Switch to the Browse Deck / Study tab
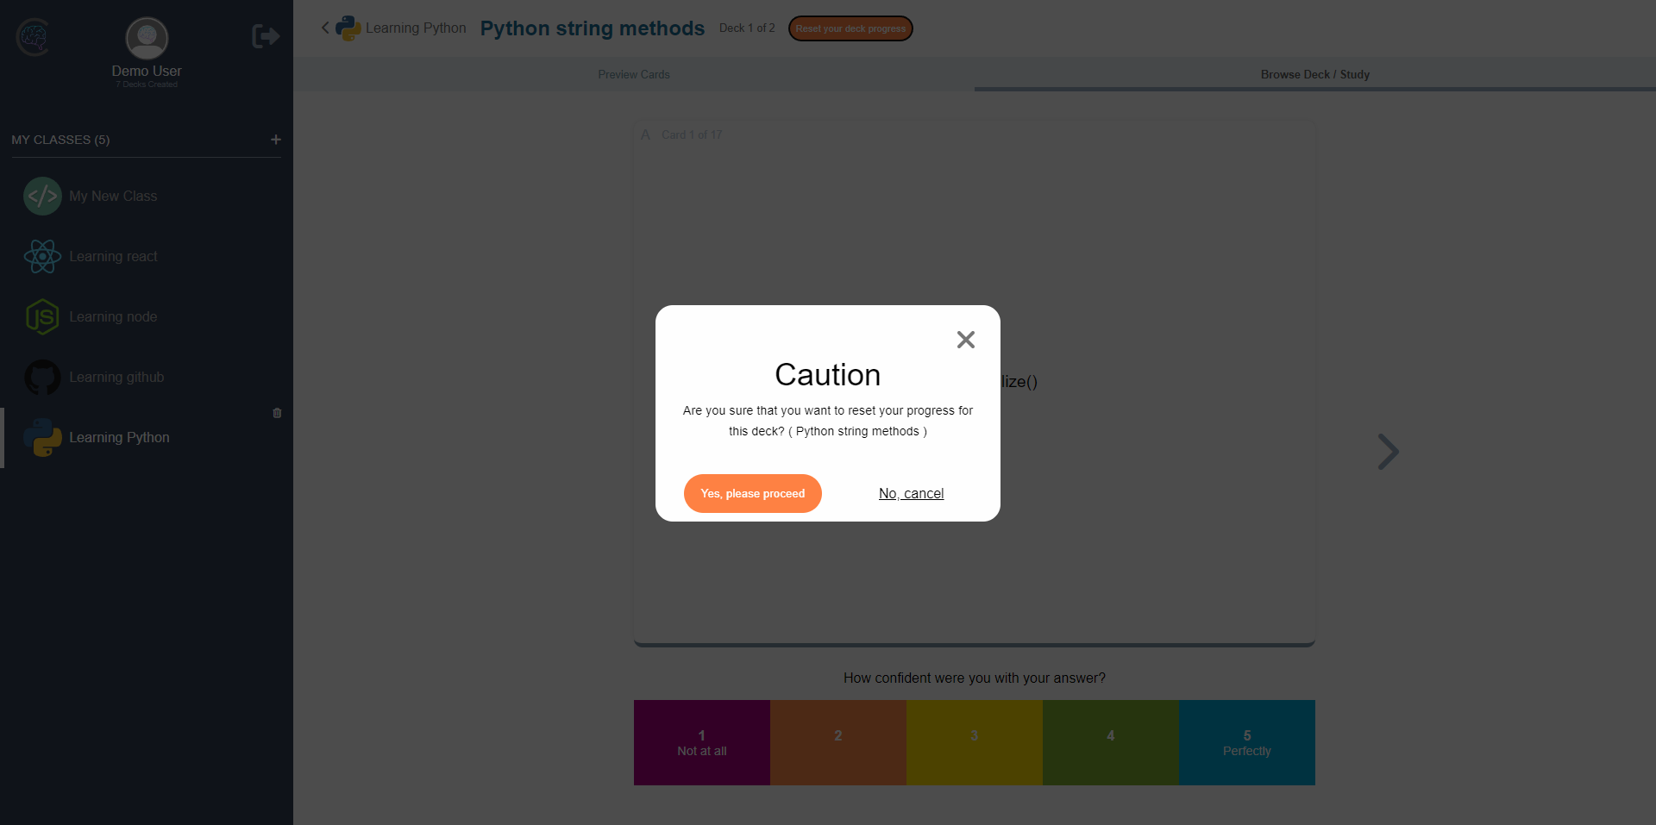Screen dimensions: 1656x825 1314,74
